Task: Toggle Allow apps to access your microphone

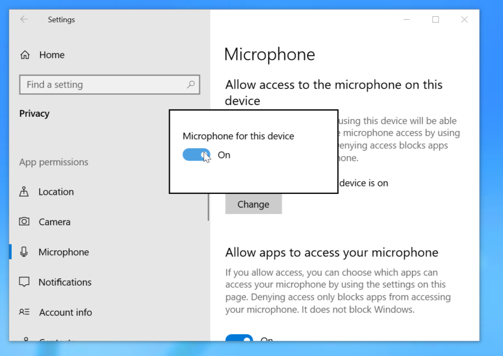Action: (239, 339)
